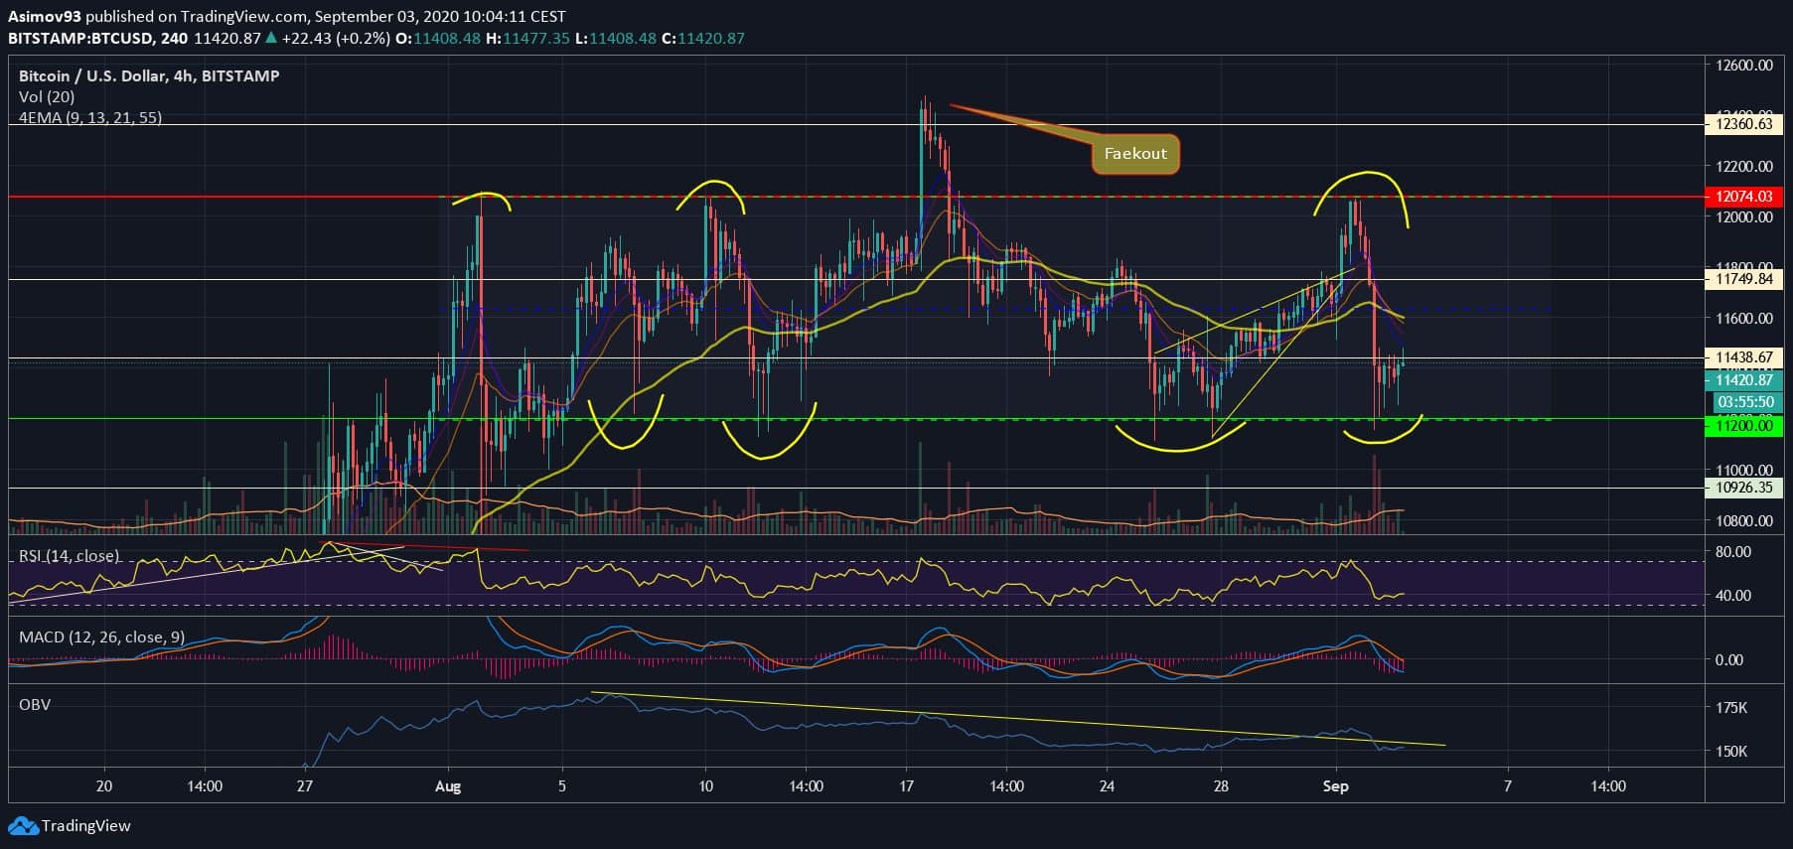1793x849 pixels.
Task: Select the 10926.35 horizontal line price tag
Action: [x=1743, y=488]
